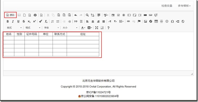The height and width of the screenshot is (102, 198).
Task: Insert a table icon
Action: (x=156, y=21)
